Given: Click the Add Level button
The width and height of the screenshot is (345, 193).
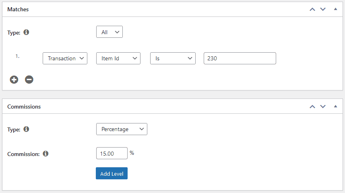Looking at the screenshot, I should pyautogui.click(x=112, y=173).
